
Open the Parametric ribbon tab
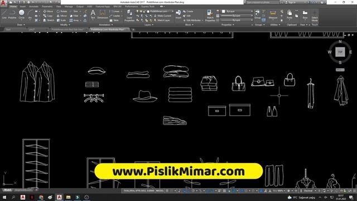47,7
